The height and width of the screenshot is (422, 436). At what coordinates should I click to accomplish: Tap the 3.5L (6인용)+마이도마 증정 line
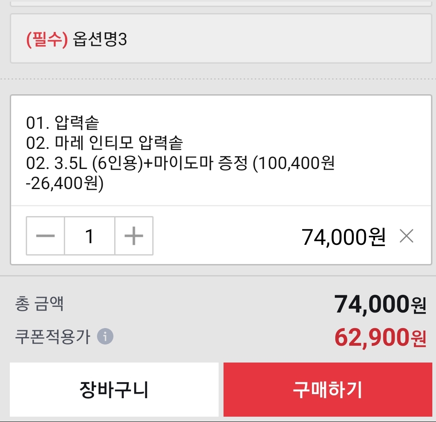pyautogui.click(x=180, y=164)
